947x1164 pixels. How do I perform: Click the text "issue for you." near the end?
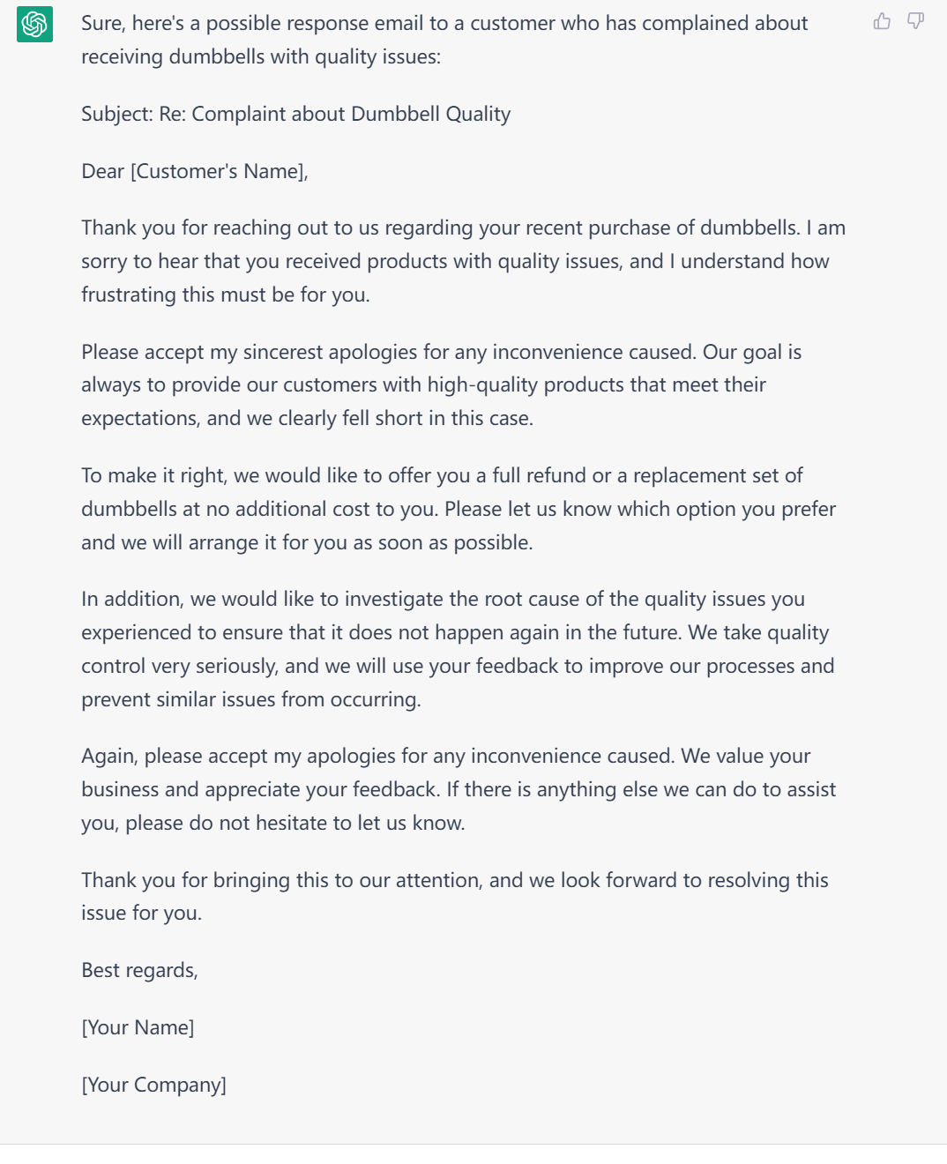pyautogui.click(x=141, y=914)
